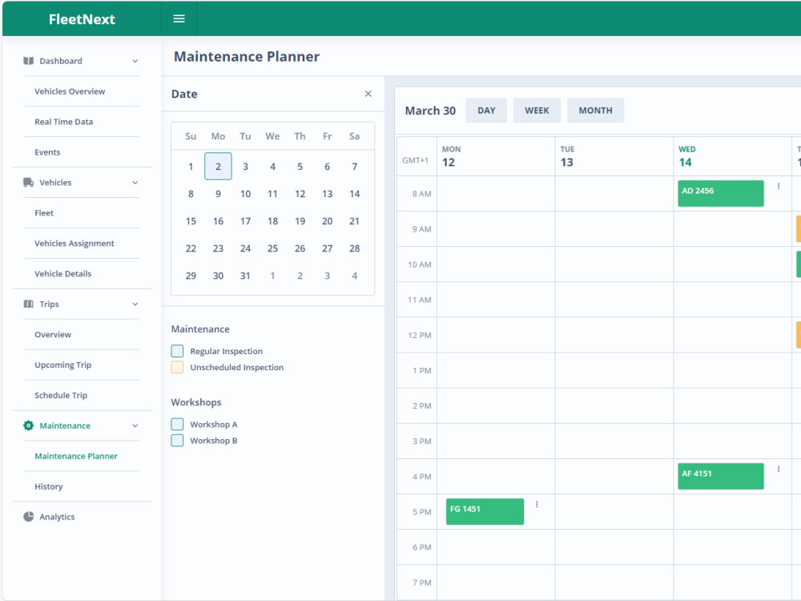
Task: Open Upcoming Trip page
Action: coord(62,365)
